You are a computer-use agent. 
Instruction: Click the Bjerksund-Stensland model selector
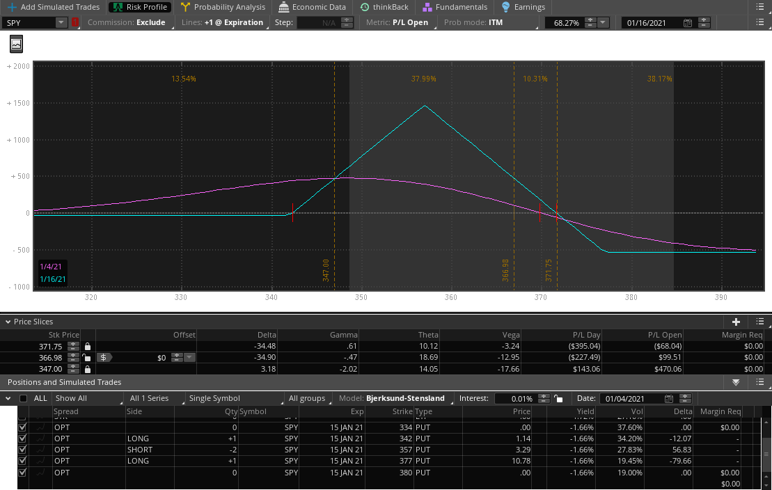click(x=404, y=399)
